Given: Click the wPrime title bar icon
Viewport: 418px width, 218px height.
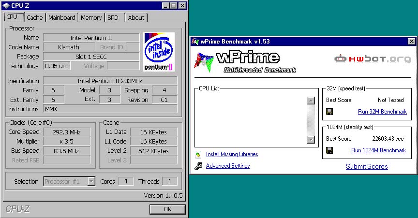Looking at the screenshot, I should [195, 41].
